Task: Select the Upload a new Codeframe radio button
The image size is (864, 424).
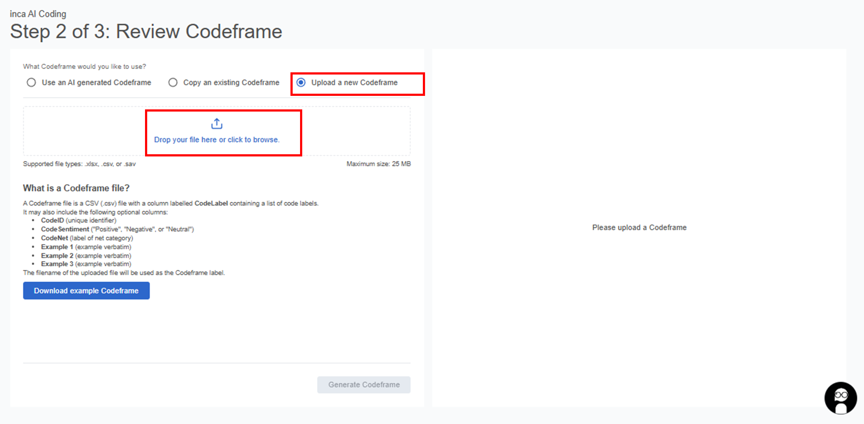Action: [301, 82]
